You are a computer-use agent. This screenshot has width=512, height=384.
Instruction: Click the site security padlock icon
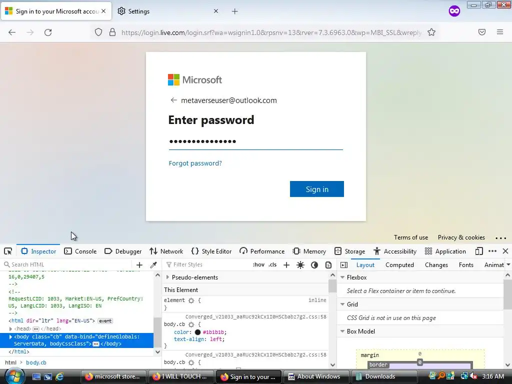pos(112,32)
